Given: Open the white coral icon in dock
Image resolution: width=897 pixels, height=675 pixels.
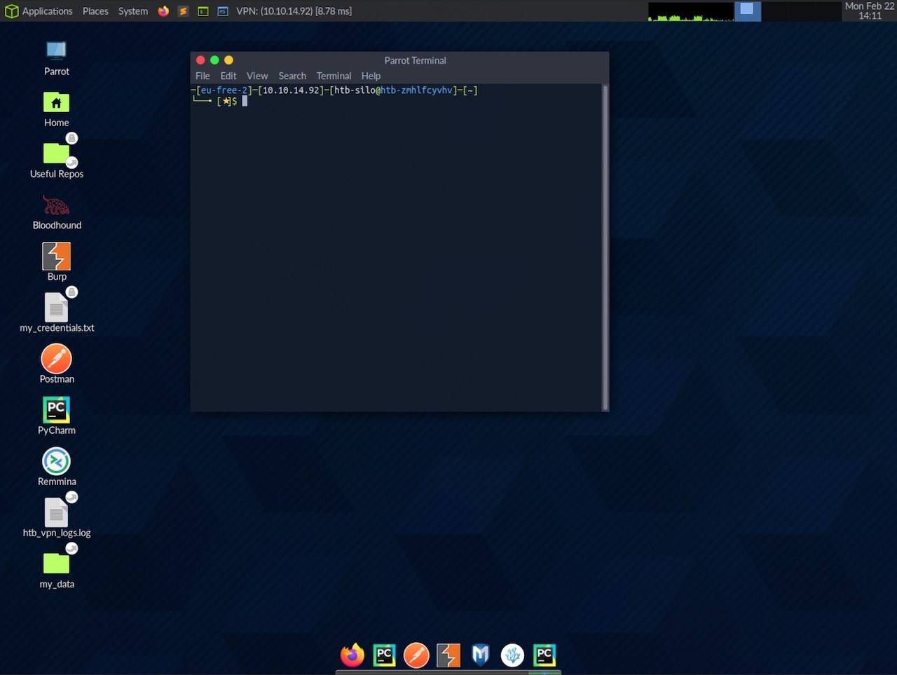Looking at the screenshot, I should (x=512, y=655).
